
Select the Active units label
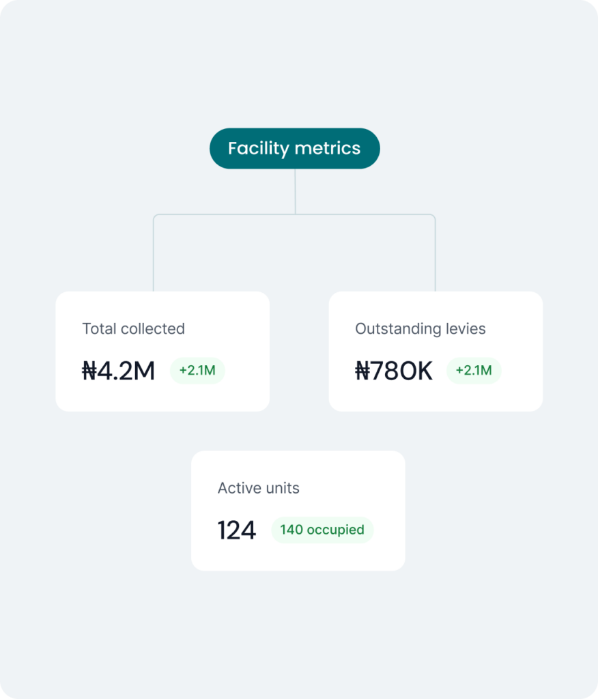tap(258, 488)
